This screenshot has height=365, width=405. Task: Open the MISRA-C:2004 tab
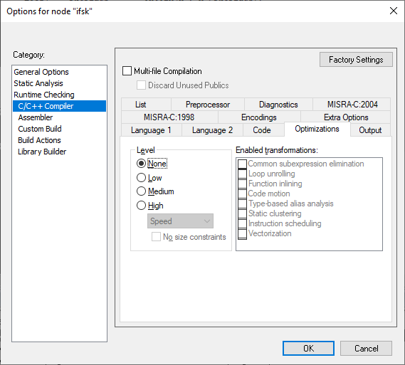(352, 105)
